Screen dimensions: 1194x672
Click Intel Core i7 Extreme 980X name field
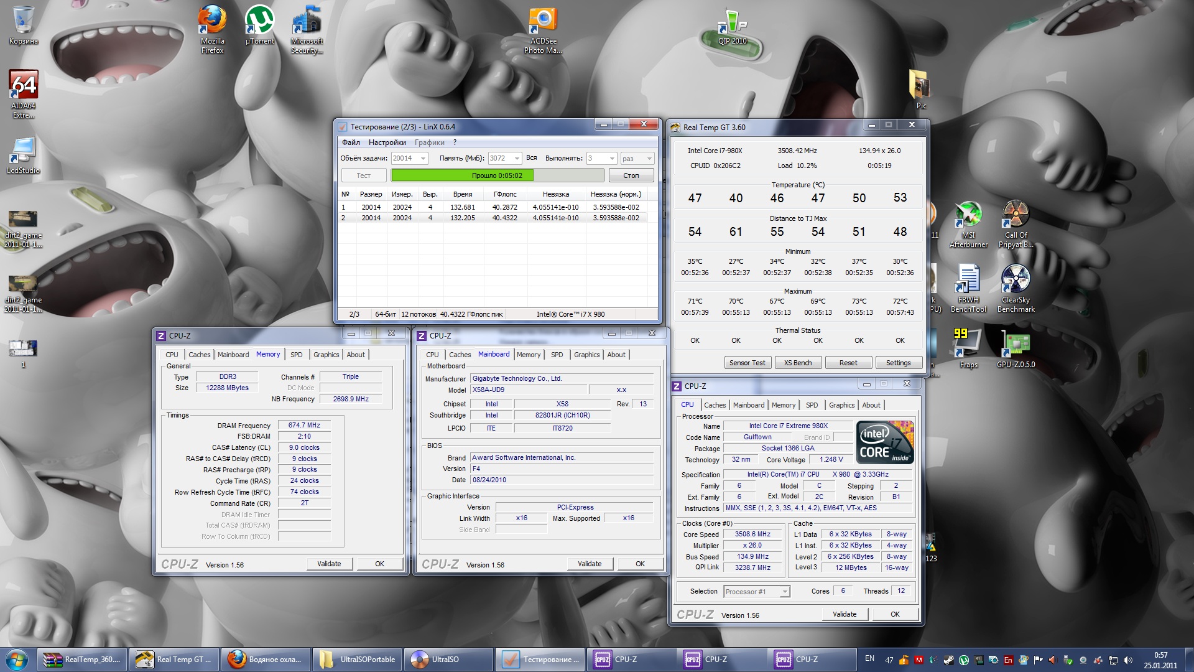[x=788, y=426]
